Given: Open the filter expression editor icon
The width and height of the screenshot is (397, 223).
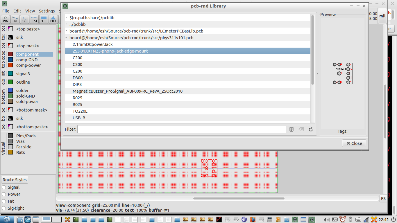Looking at the screenshot, I should point(291,129).
